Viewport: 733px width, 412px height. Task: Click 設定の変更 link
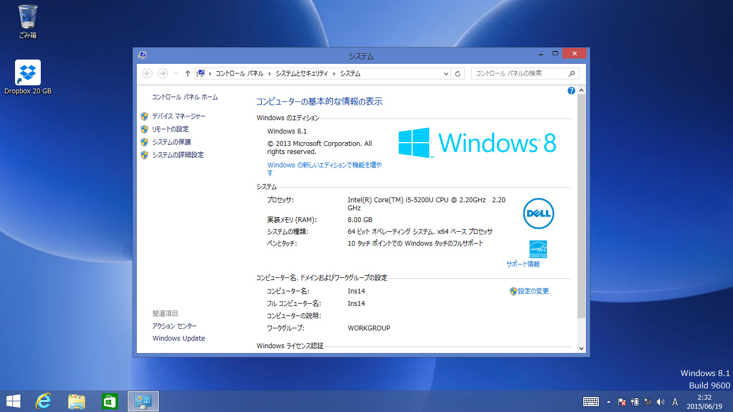pos(533,291)
